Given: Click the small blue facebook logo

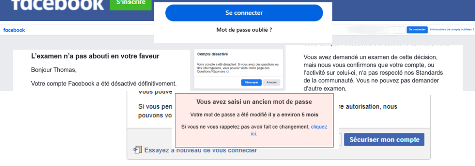Looking at the screenshot, I should pyautogui.click(x=14, y=30).
